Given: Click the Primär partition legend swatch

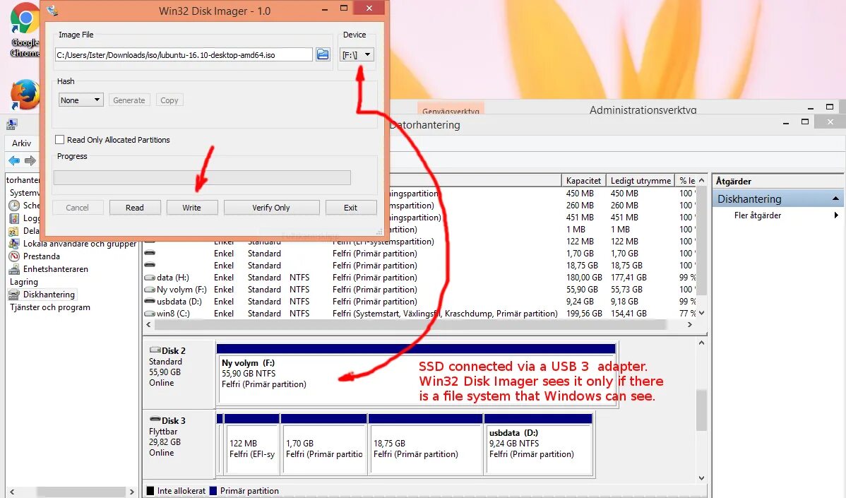Looking at the screenshot, I should pos(213,491).
